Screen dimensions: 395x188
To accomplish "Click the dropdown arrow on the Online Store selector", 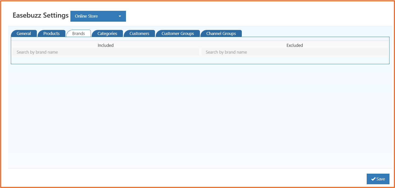I will point(120,16).
